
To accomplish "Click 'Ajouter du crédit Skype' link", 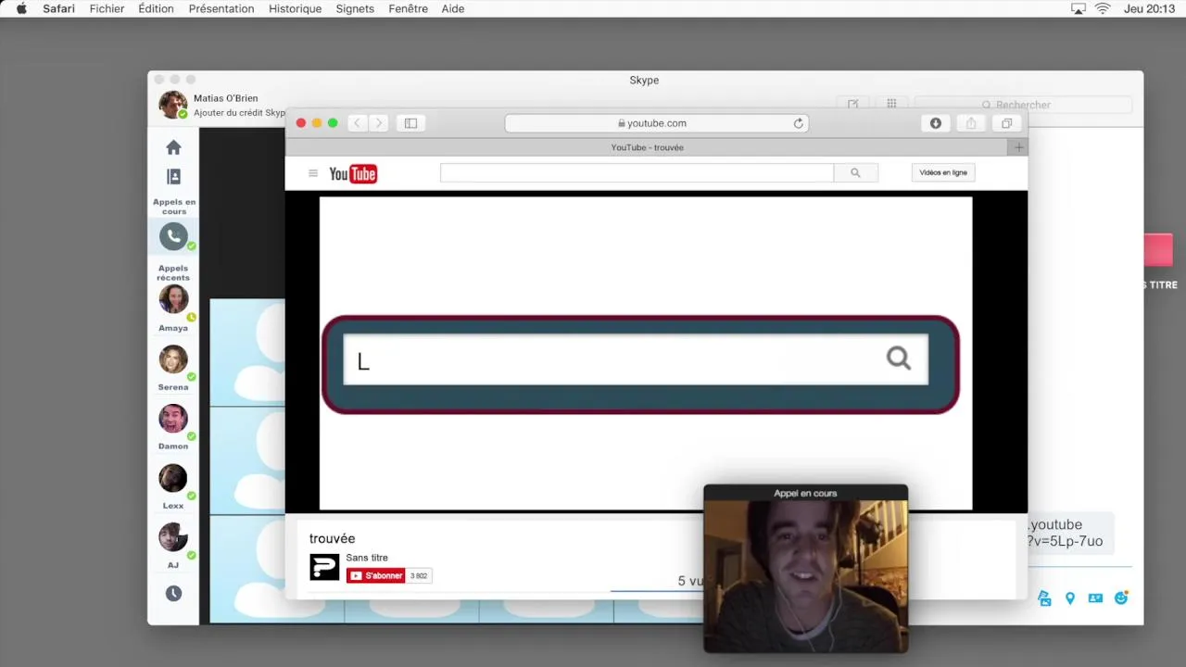I will [x=240, y=113].
